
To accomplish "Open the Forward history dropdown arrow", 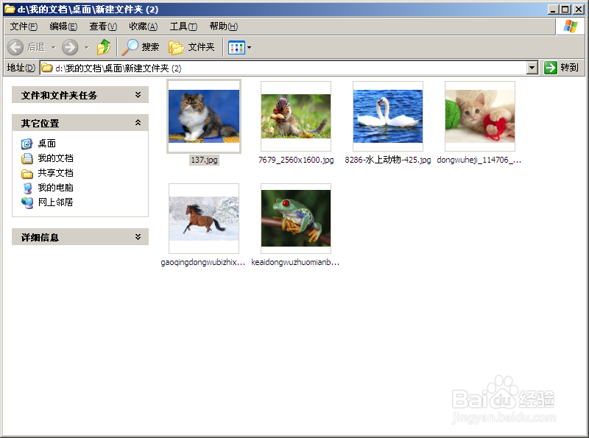I will pyautogui.click(x=87, y=47).
